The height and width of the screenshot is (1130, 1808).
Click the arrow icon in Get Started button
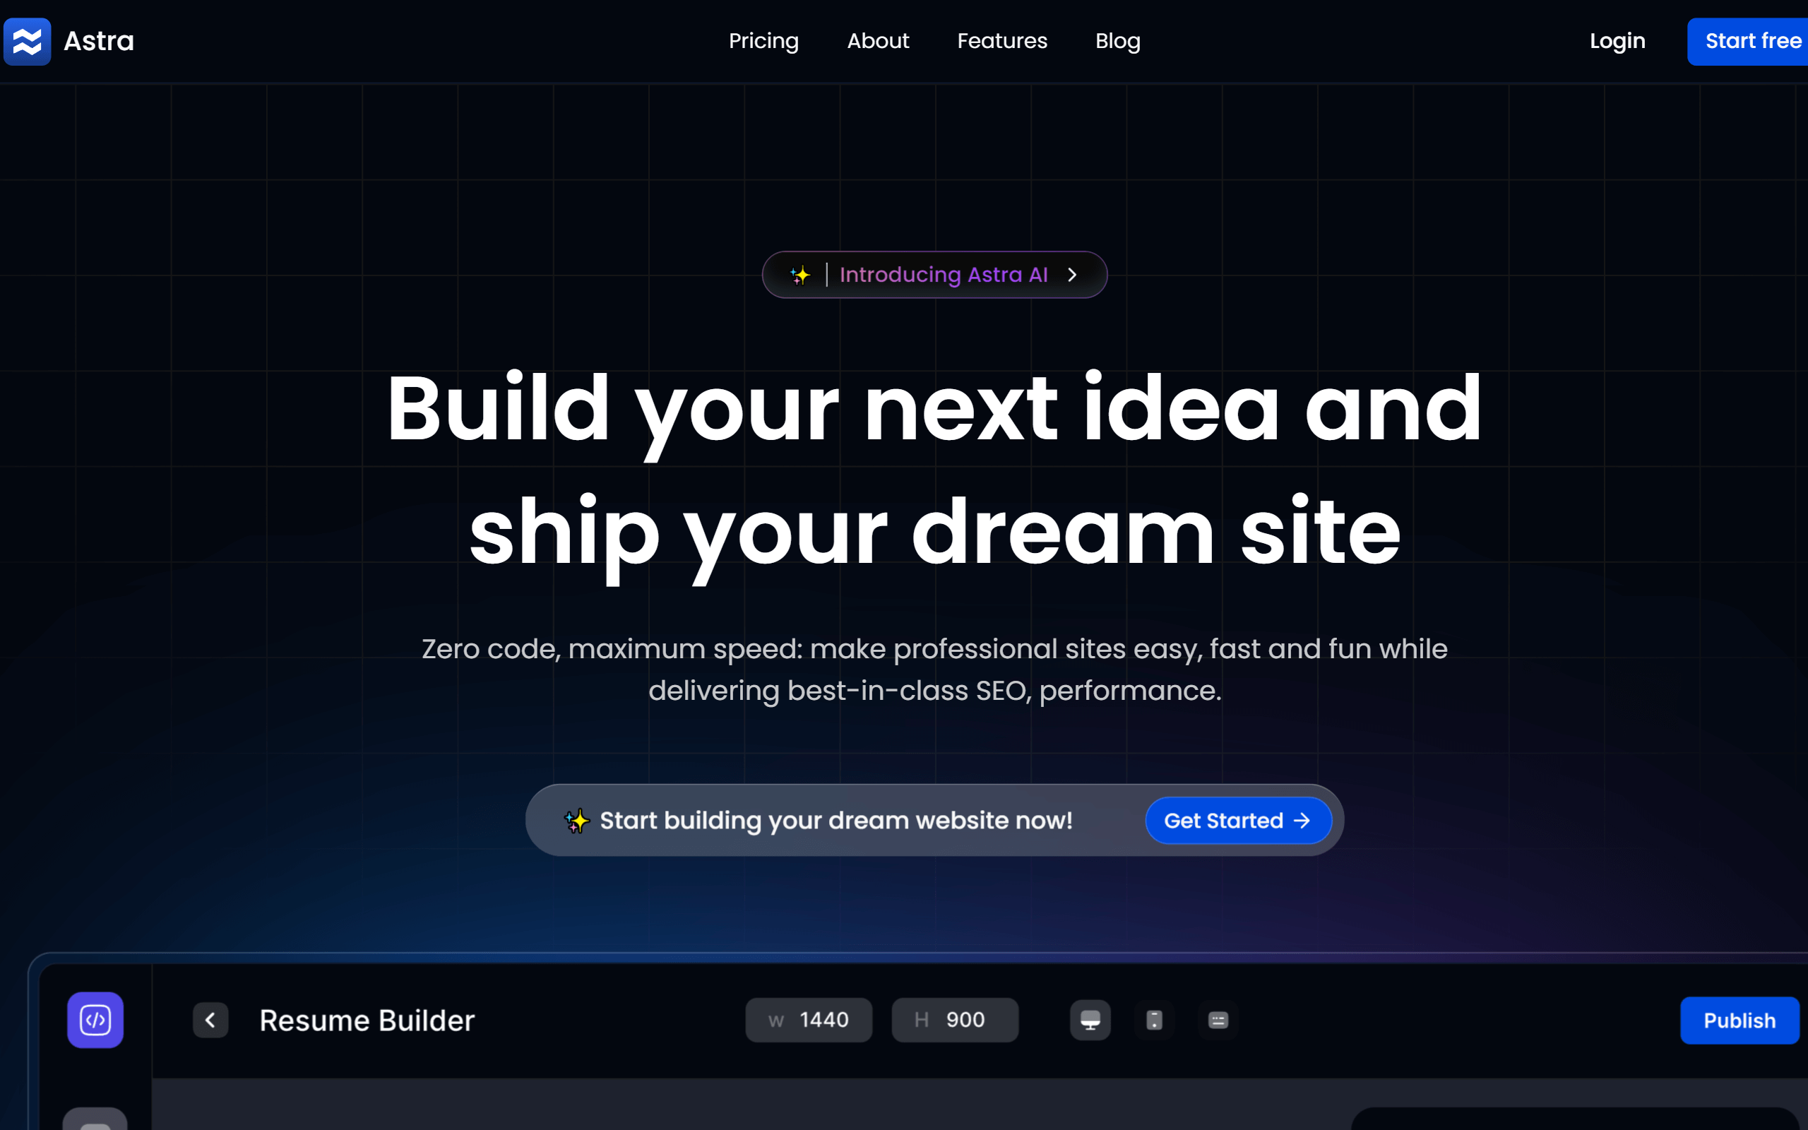pos(1302,820)
